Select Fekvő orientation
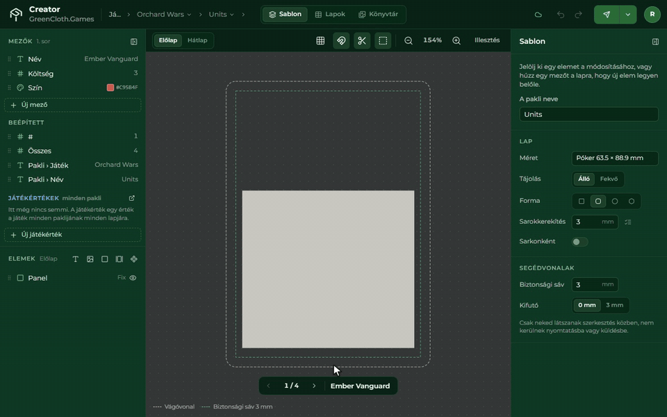The image size is (667, 417). click(x=609, y=179)
